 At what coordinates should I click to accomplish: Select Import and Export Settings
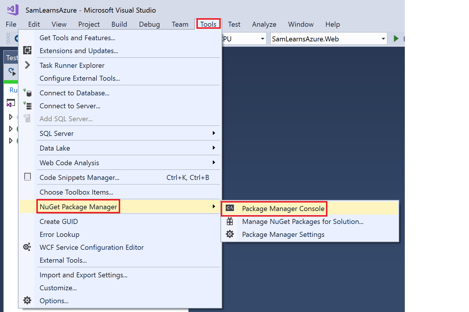click(83, 275)
